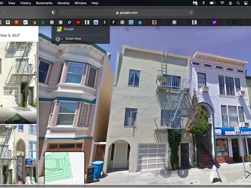Focus the google.com address bar

point(127,13)
